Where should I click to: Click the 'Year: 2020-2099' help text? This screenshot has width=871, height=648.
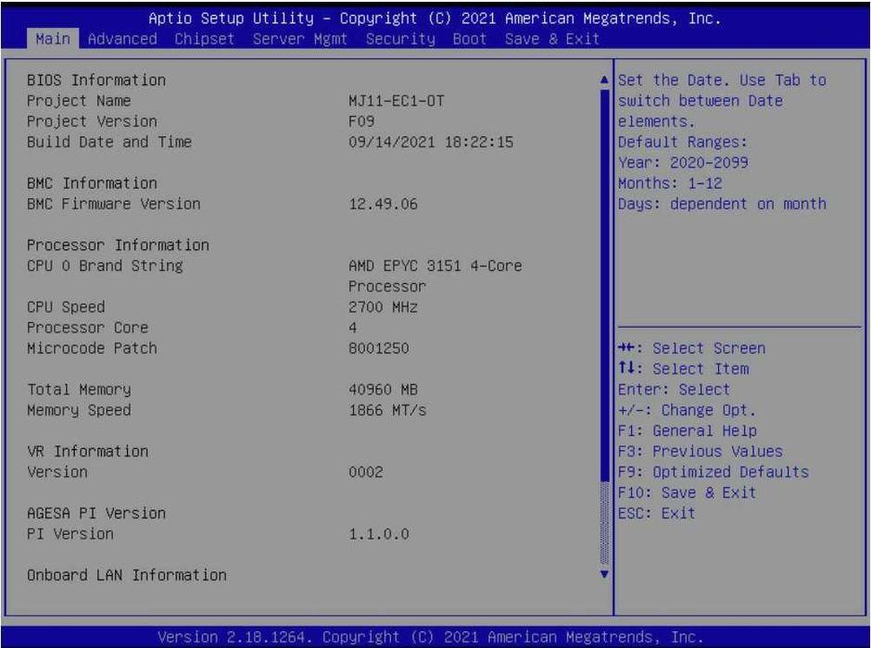click(x=683, y=162)
